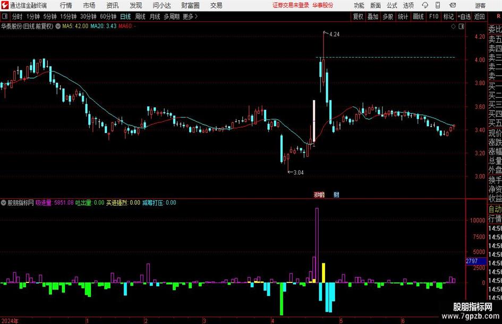Toggle the right panel layout icon

click(461, 26)
